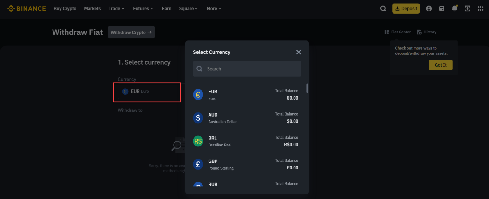The height and width of the screenshot is (199, 489).
Task: Open the search icon in the top navigation
Action: click(x=383, y=8)
